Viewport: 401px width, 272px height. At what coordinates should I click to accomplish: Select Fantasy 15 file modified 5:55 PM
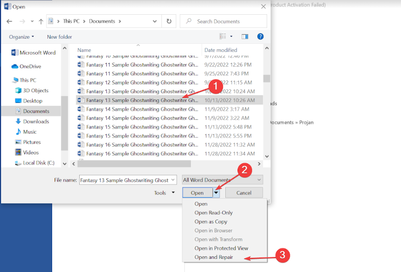point(169,136)
